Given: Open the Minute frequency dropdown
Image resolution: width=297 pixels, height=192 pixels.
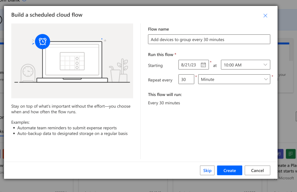Looking at the screenshot, I should click(234, 79).
